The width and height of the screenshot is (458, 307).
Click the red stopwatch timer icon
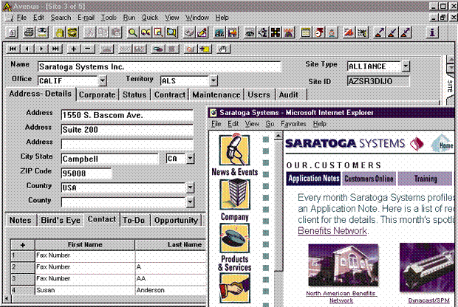tap(318, 32)
